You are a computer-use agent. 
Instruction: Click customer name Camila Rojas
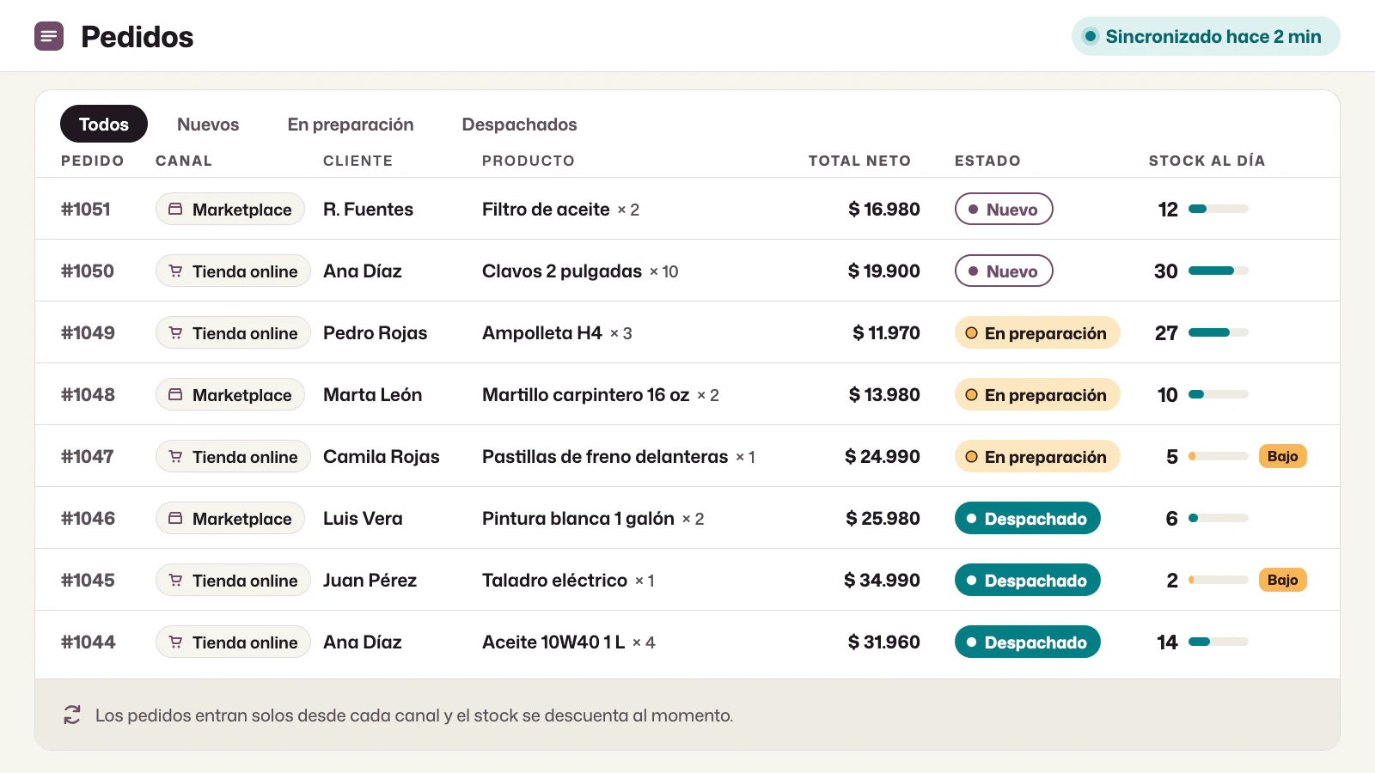(x=381, y=456)
